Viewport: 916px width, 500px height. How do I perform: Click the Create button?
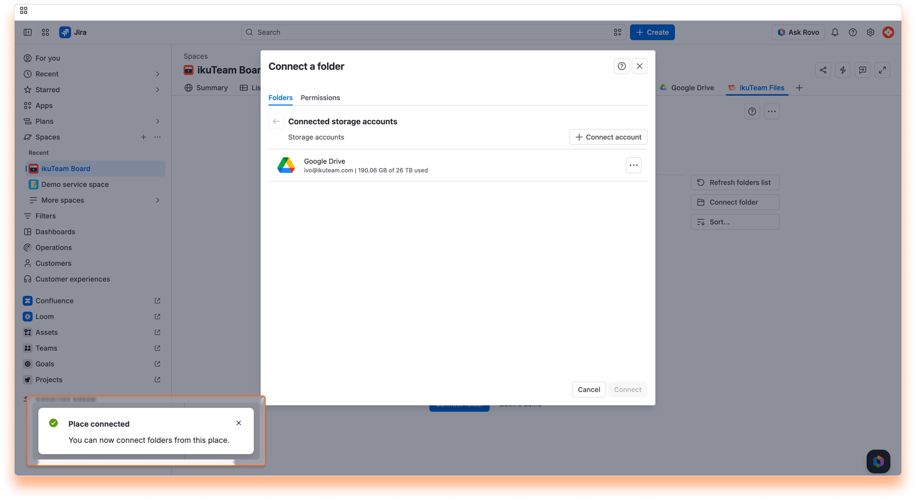[x=652, y=32]
